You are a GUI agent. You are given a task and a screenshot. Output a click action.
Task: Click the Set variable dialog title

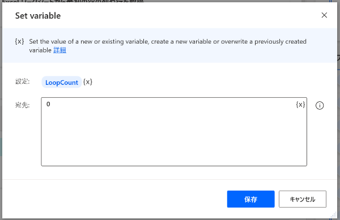point(38,16)
